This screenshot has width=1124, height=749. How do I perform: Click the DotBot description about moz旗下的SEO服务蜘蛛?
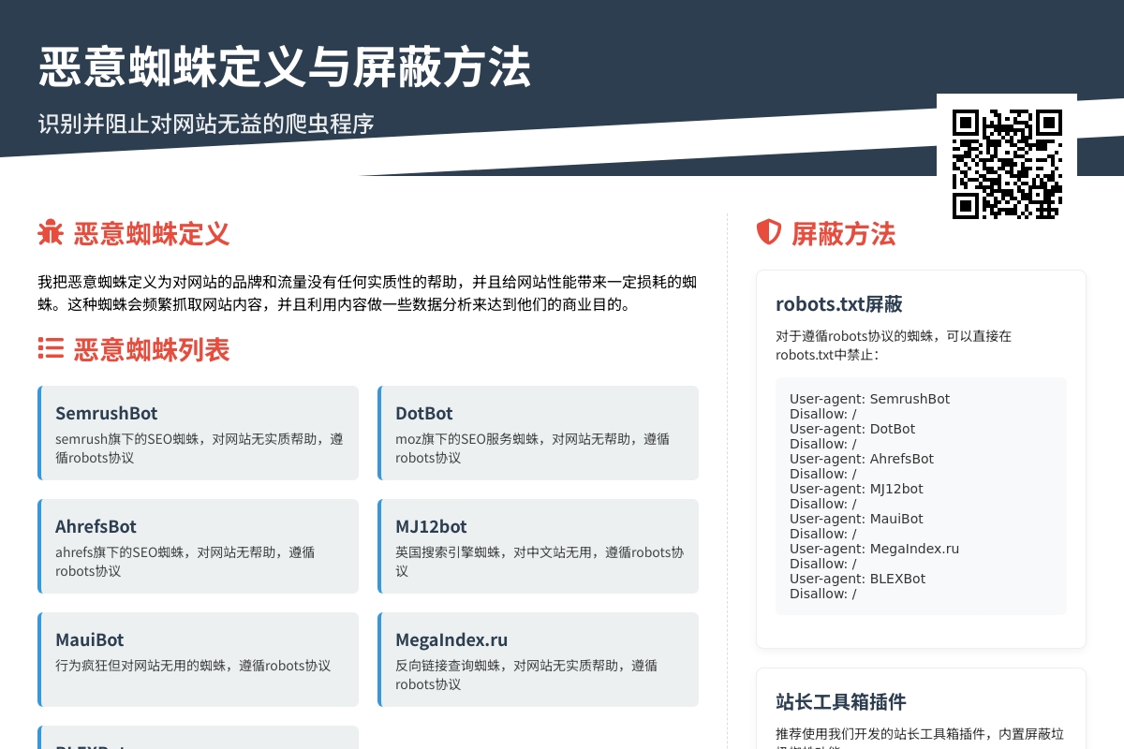point(532,448)
